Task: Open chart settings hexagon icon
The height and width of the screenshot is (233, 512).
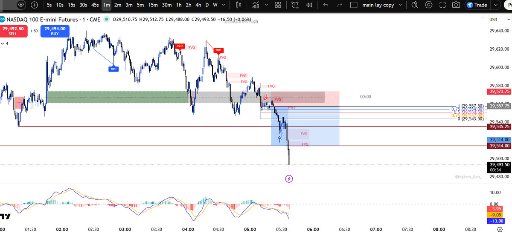Action: click(428, 5)
